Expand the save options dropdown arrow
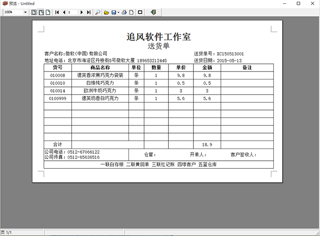 [119, 13]
